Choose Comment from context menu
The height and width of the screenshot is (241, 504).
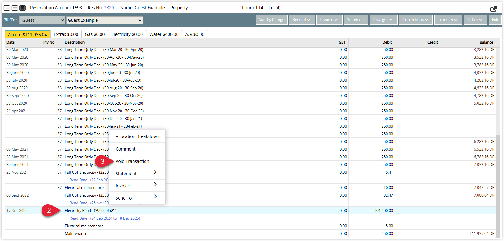(x=137, y=149)
